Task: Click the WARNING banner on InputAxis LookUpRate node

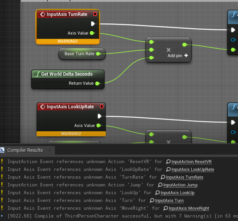Action: point(71,134)
